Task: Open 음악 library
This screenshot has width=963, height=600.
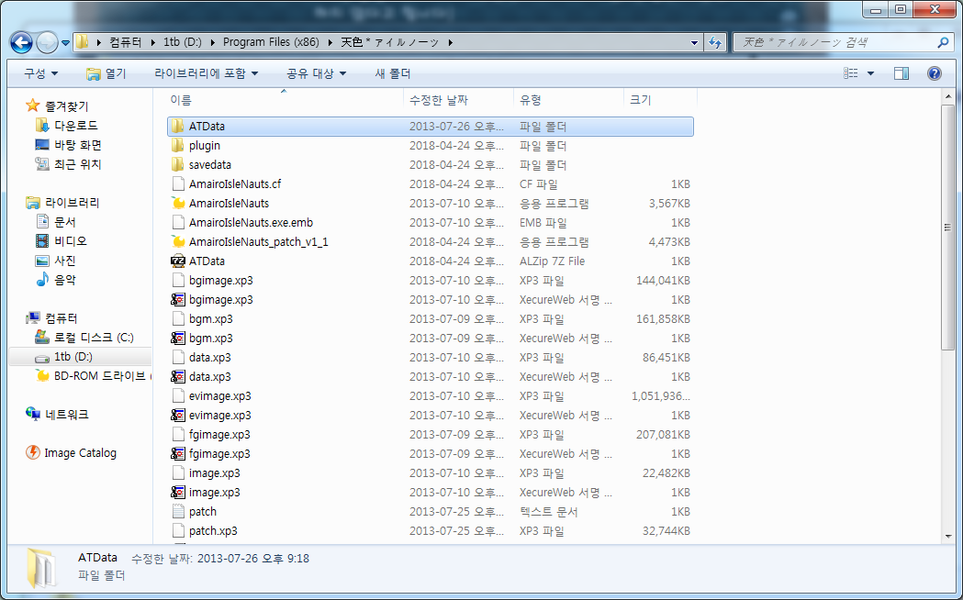Action: coord(64,280)
